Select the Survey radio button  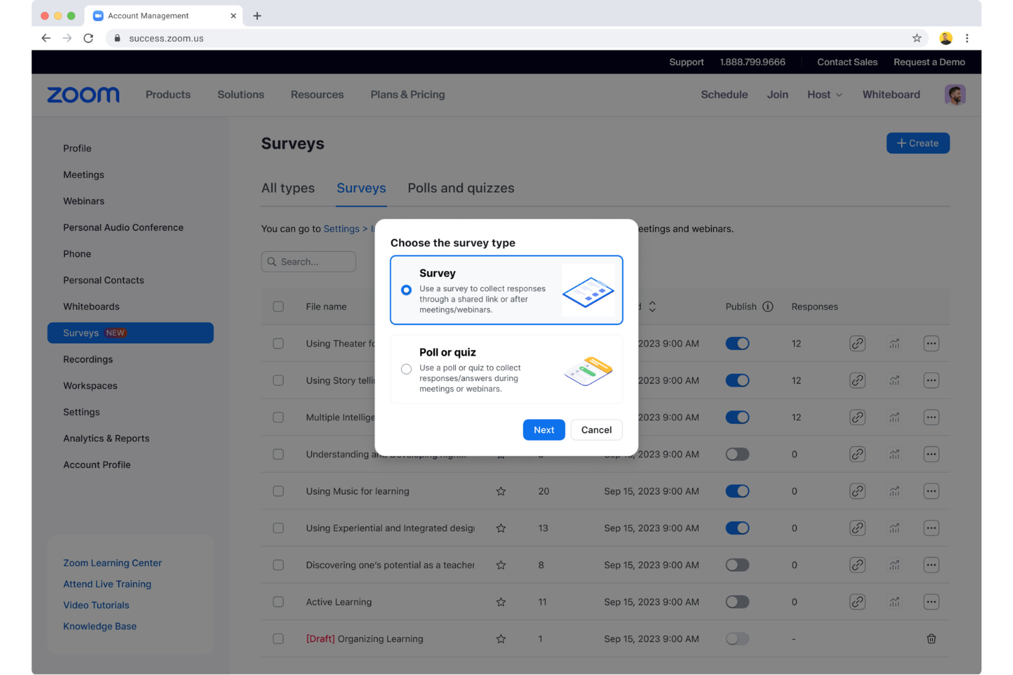click(x=406, y=290)
